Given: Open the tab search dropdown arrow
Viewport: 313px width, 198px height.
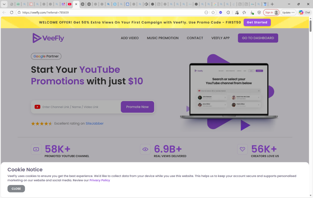Looking at the screenshot, I should [4, 4].
